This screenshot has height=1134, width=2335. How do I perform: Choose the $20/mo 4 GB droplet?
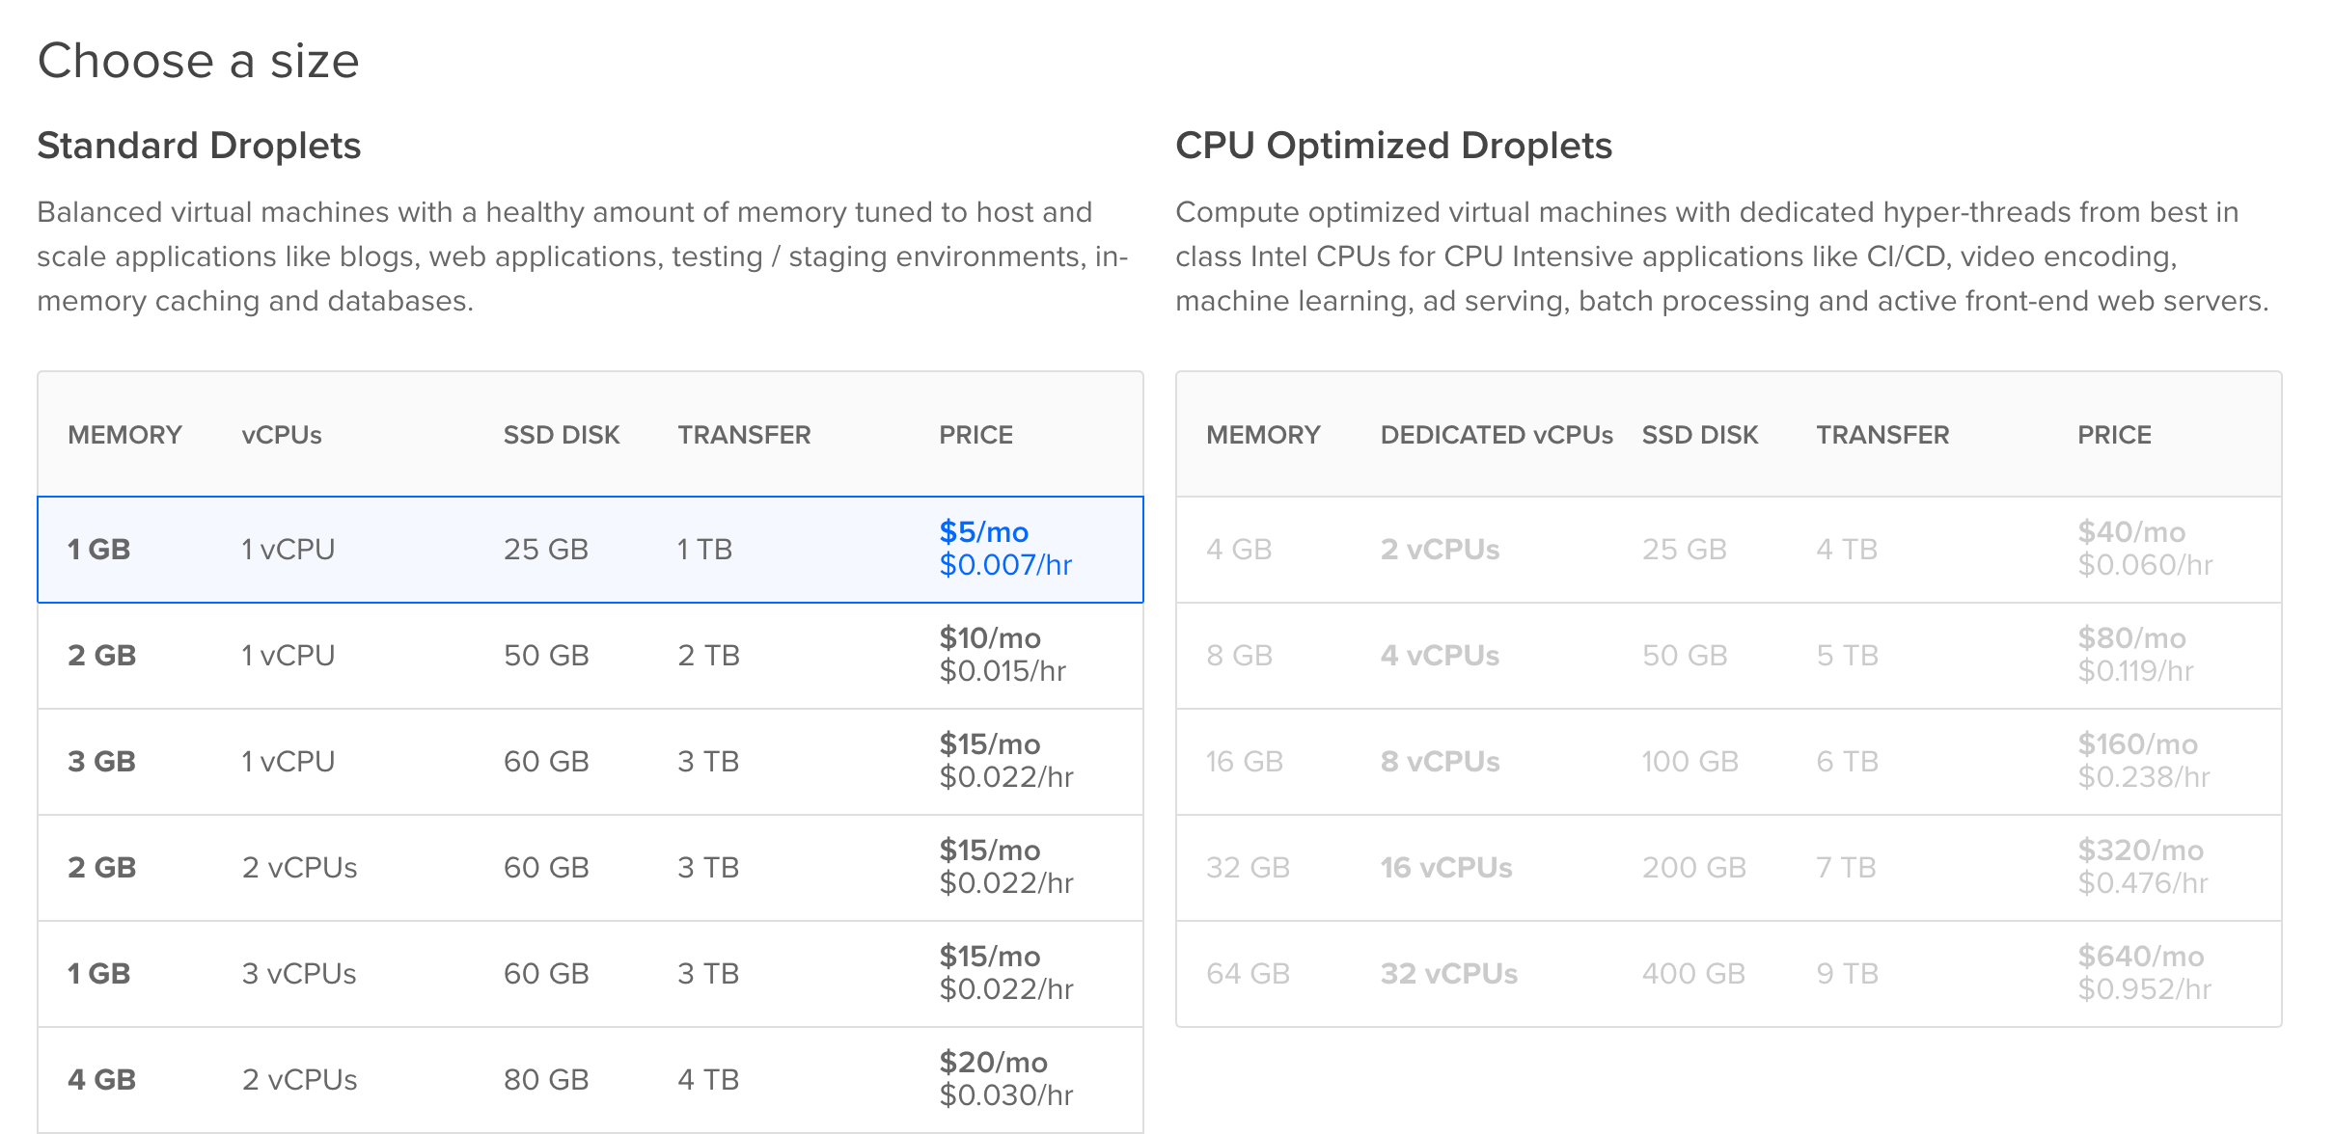pyautogui.click(x=590, y=1080)
